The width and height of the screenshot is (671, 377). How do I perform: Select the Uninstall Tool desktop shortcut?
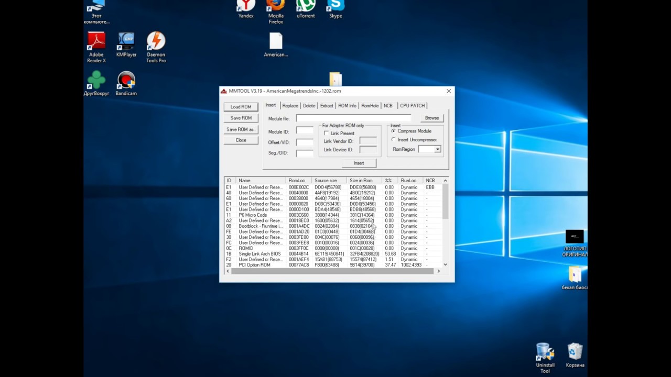tap(545, 358)
